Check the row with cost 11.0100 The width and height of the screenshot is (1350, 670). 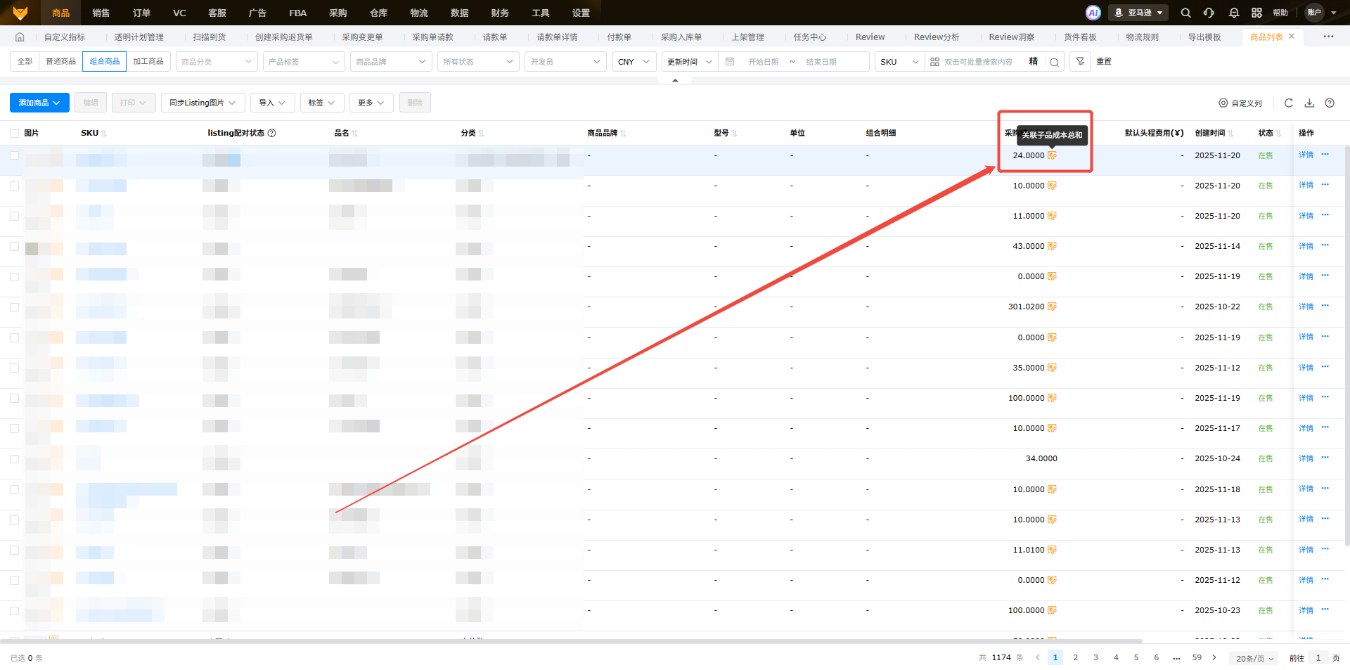click(x=14, y=550)
